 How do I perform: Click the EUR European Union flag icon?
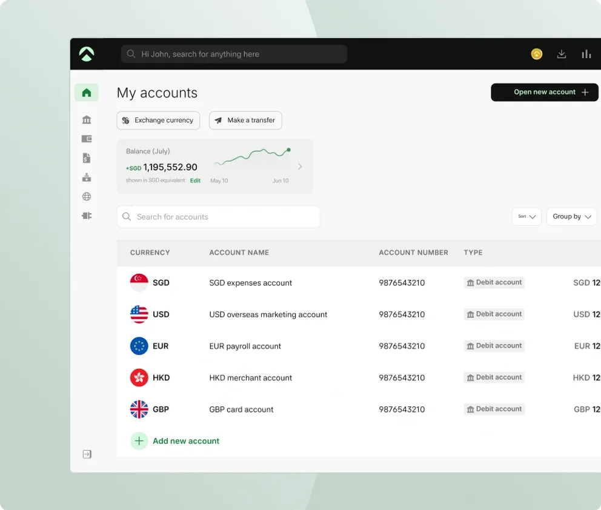coord(139,346)
